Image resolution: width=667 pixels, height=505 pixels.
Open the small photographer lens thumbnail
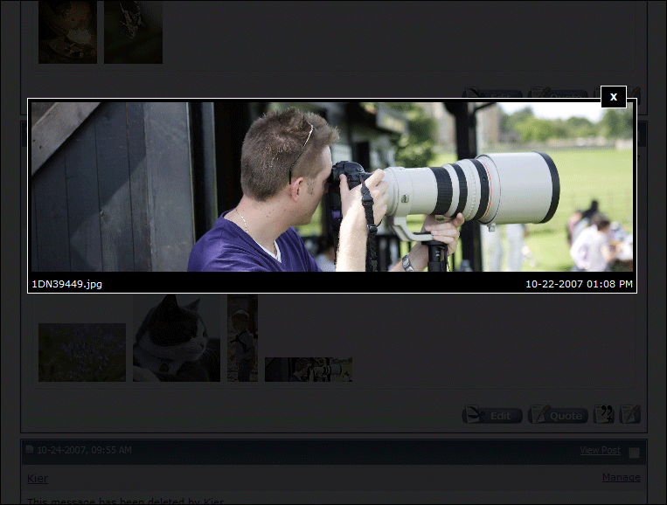(x=309, y=369)
